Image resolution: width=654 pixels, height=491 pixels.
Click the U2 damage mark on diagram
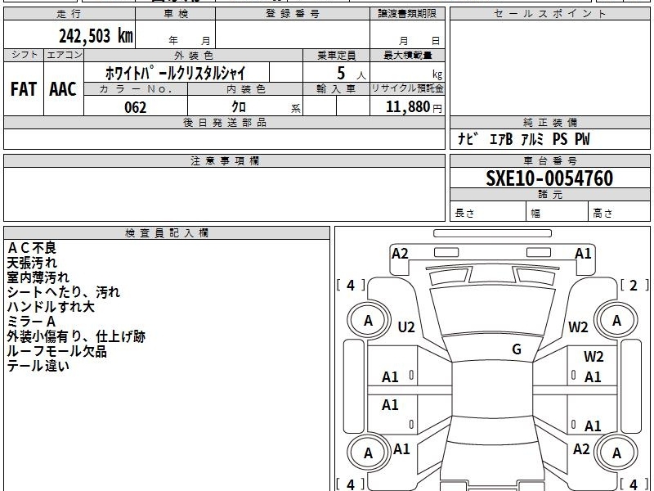click(405, 327)
